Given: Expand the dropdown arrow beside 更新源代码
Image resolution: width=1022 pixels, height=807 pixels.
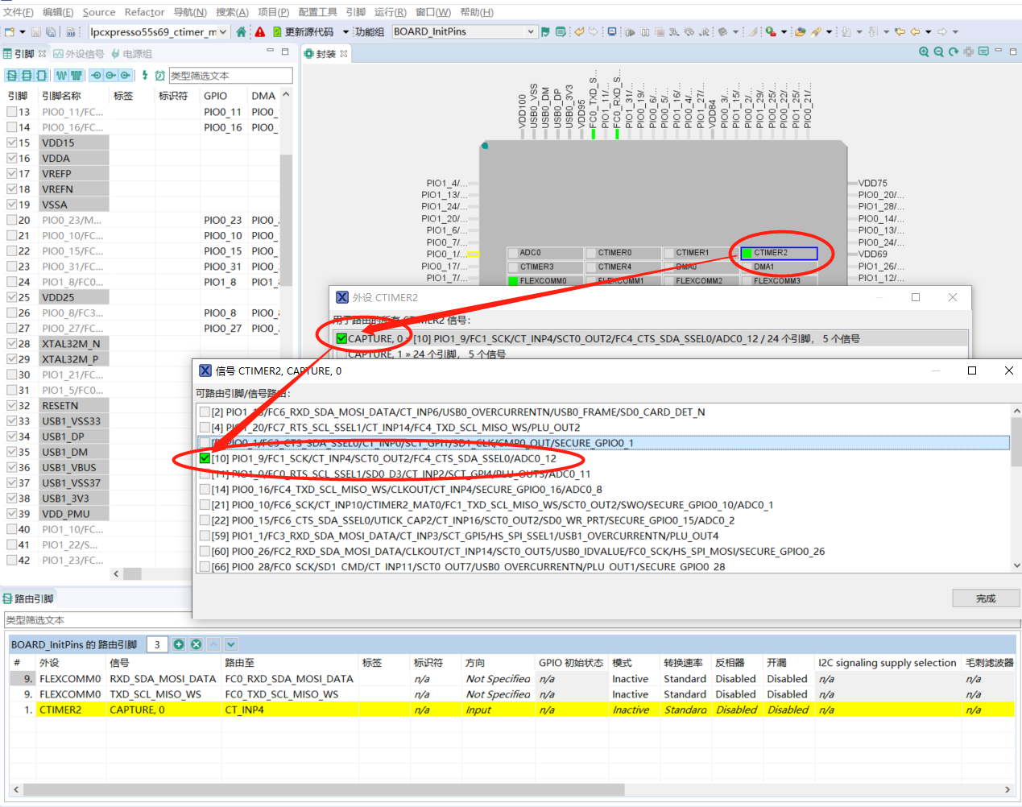Looking at the screenshot, I should [346, 32].
